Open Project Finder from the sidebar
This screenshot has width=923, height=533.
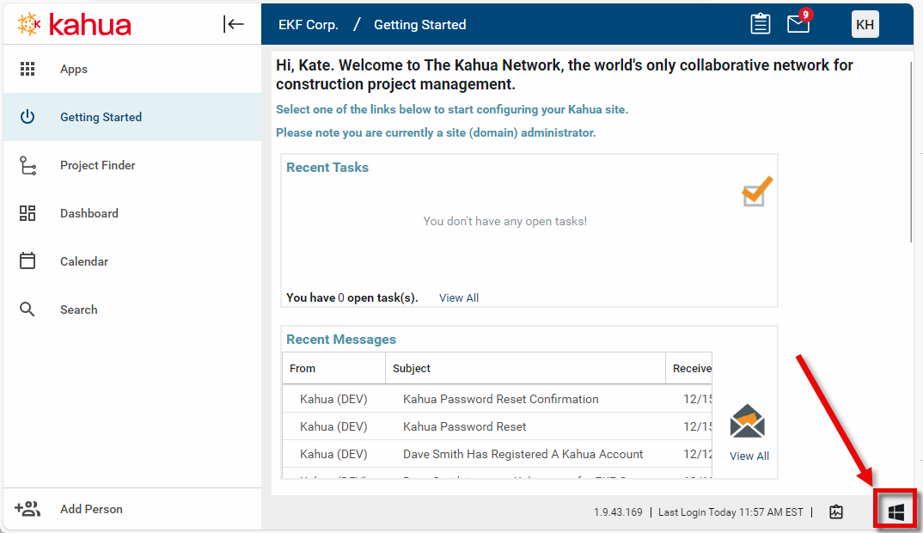point(97,165)
